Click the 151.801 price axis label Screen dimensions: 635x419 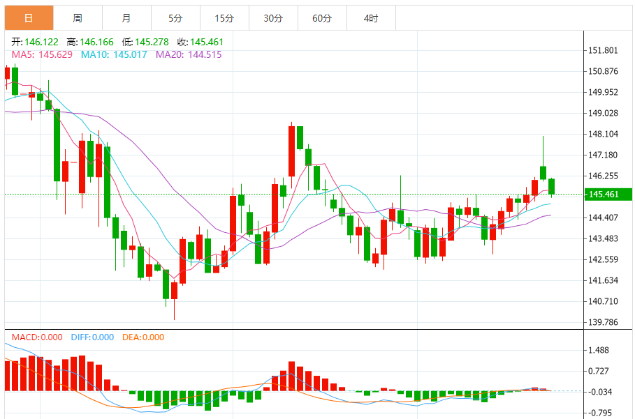click(x=604, y=50)
